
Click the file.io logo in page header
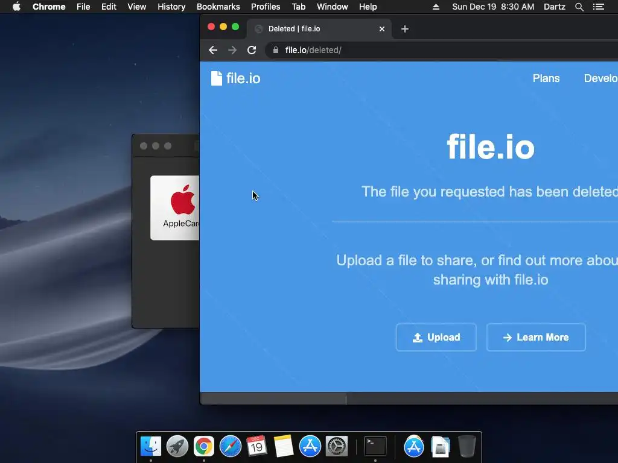[236, 78]
